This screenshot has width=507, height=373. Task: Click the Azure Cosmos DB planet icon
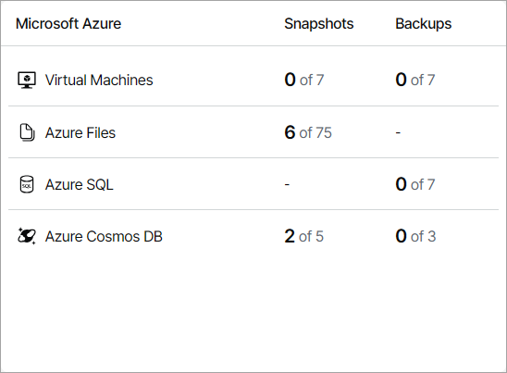27,236
